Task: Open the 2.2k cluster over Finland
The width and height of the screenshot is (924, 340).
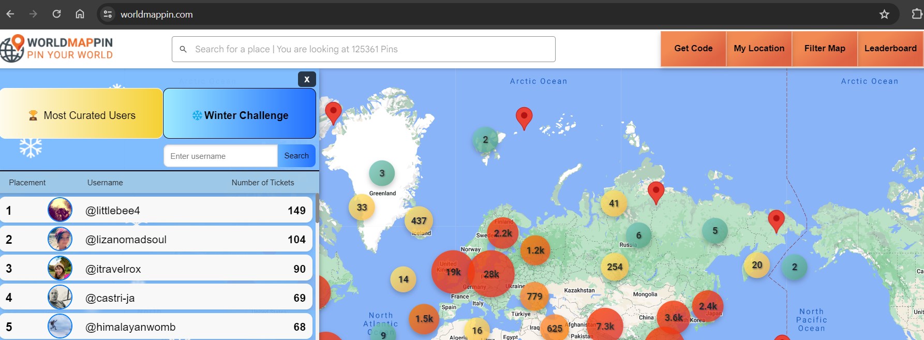Action: click(x=502, y=233)
